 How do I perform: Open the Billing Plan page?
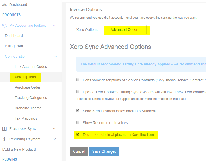tap(14, 46)
